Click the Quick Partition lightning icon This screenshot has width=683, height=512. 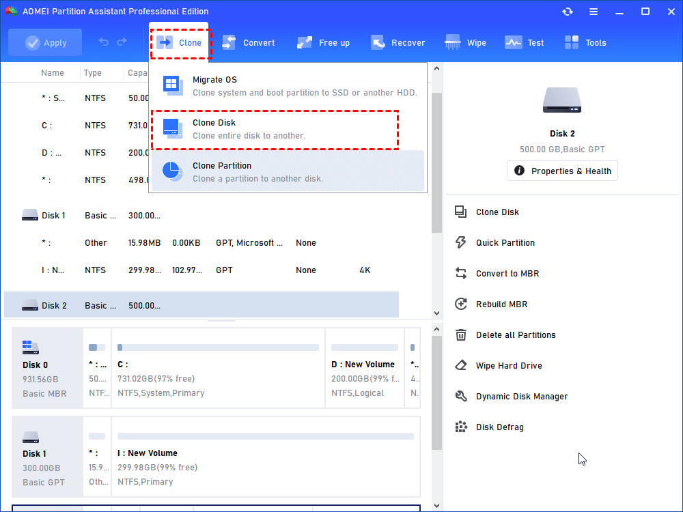coord(461,242)
